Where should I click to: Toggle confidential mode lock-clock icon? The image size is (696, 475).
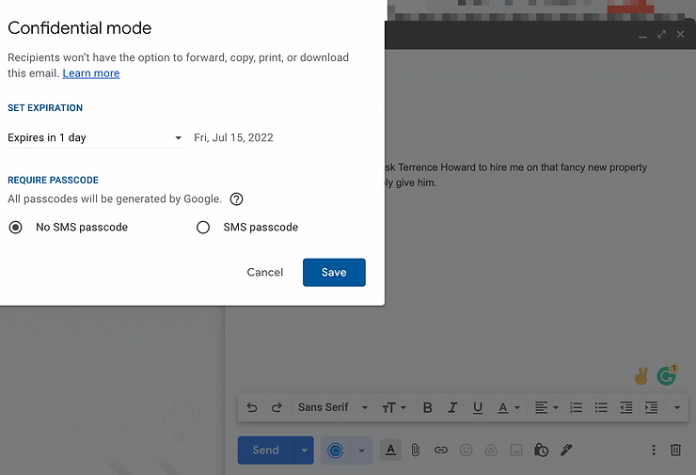tap(541, 451)
